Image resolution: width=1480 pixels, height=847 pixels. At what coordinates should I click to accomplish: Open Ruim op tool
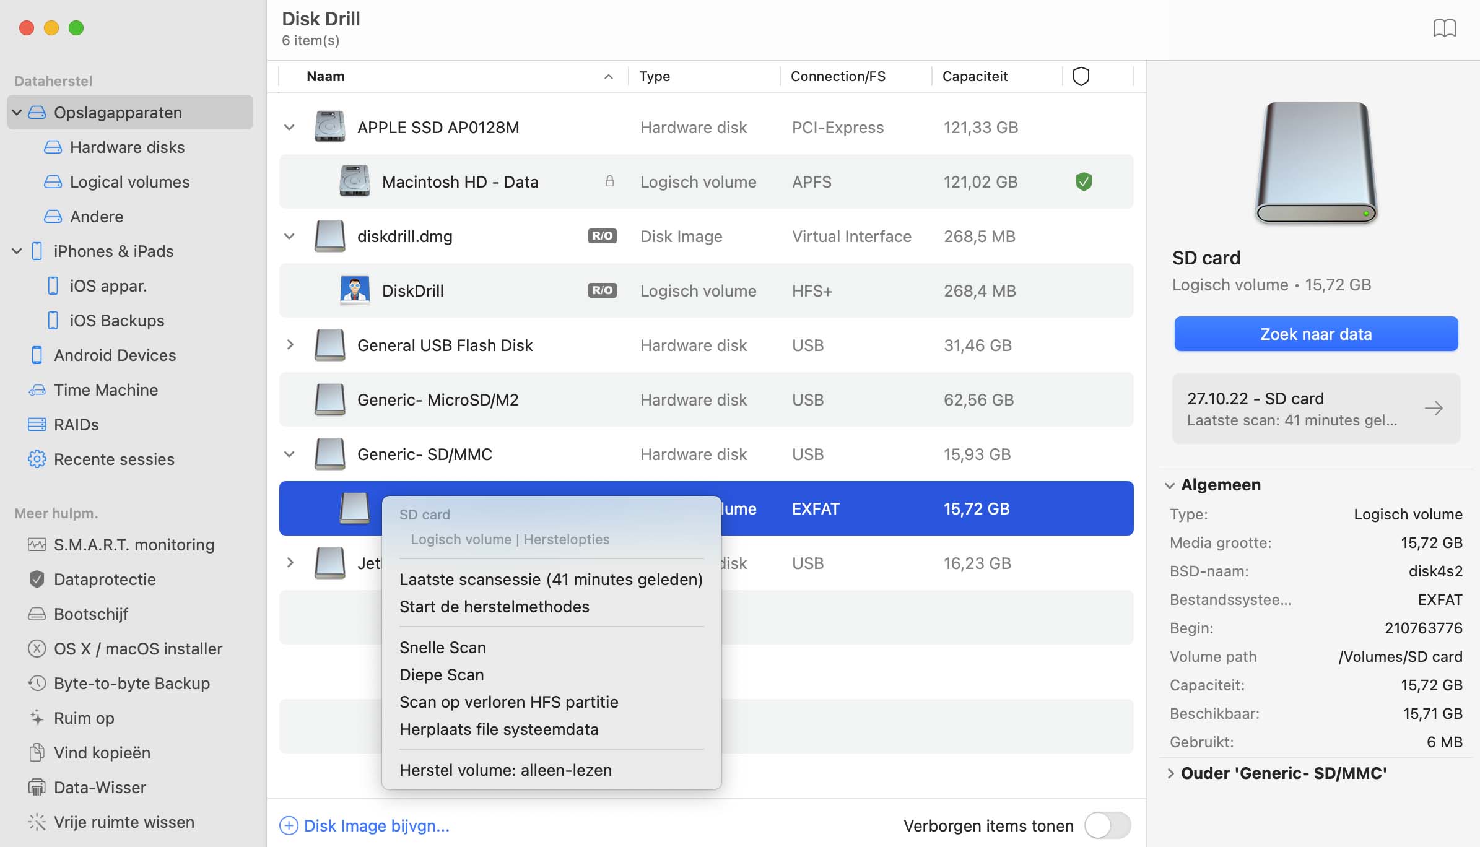point(84,718)
